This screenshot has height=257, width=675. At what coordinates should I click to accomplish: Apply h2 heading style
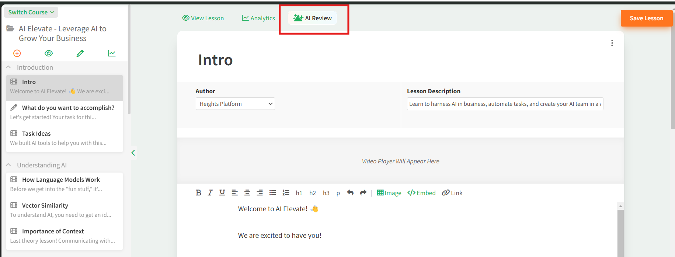point(313,193)
